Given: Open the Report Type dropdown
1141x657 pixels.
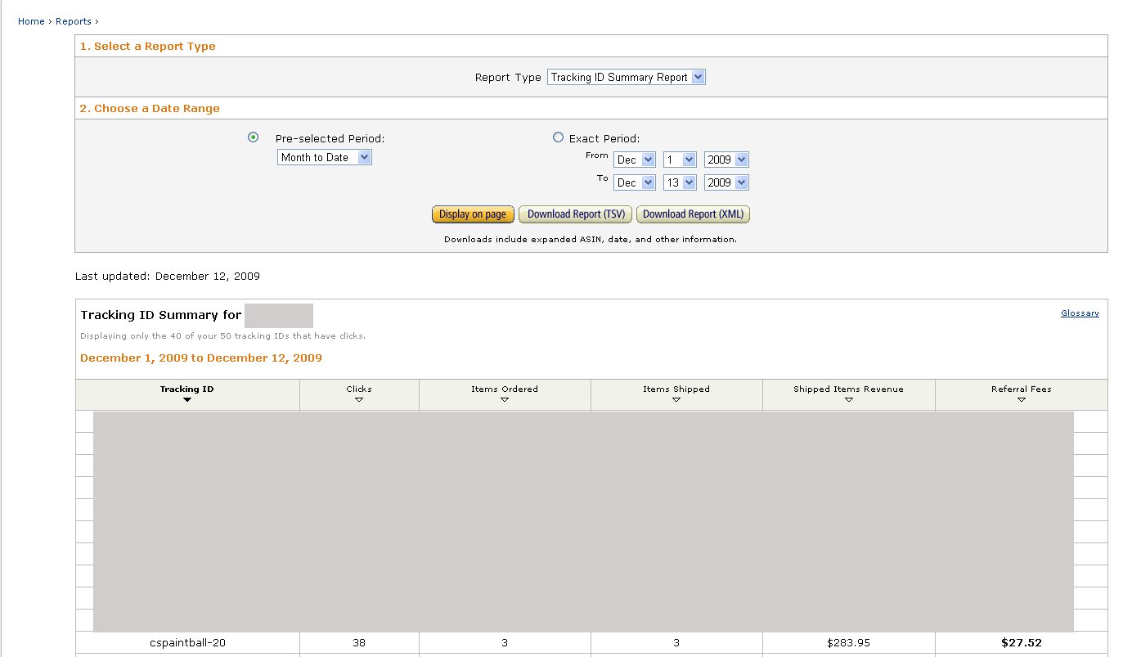Looking at the screenshot, I should pyautogui.click(x=626, y=77).
